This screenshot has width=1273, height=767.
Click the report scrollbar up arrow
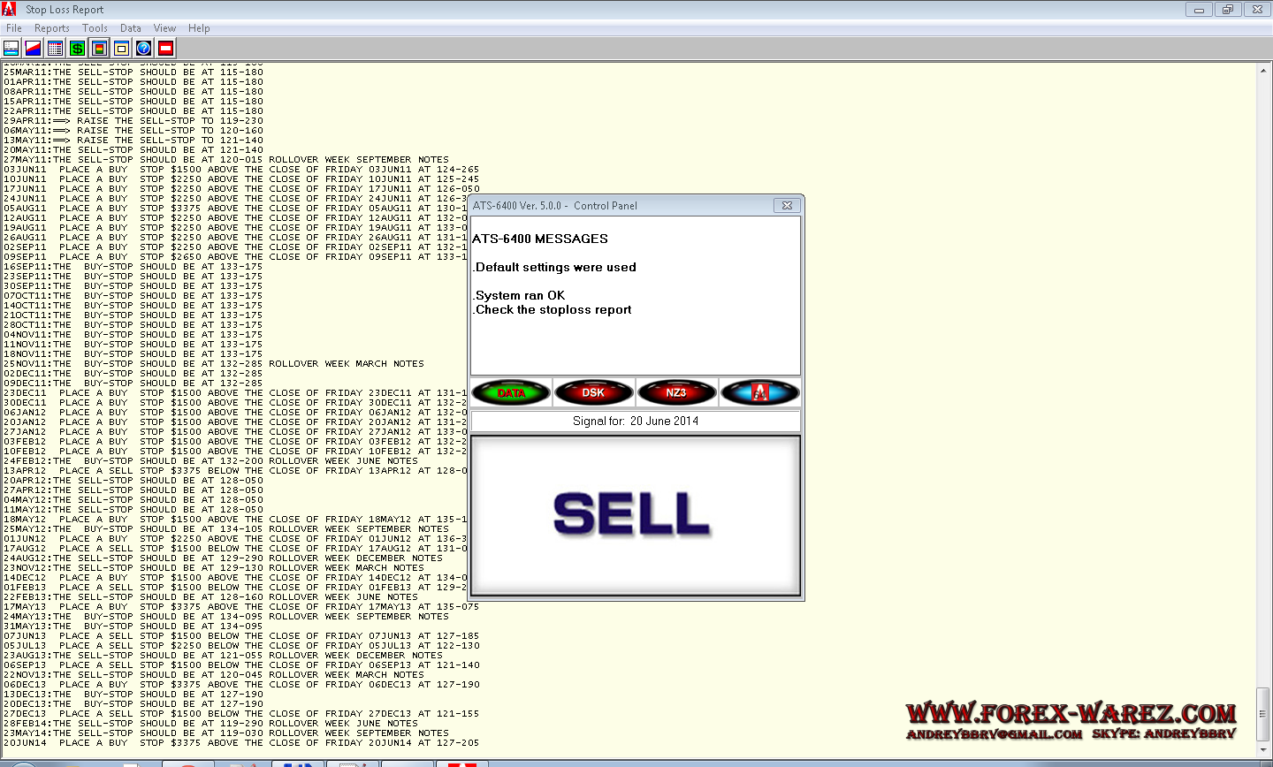pos(1264,68)
